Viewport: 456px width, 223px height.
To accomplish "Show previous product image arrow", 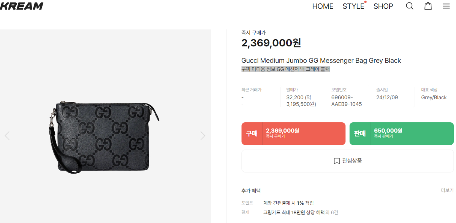I will (x=7, y=136).
